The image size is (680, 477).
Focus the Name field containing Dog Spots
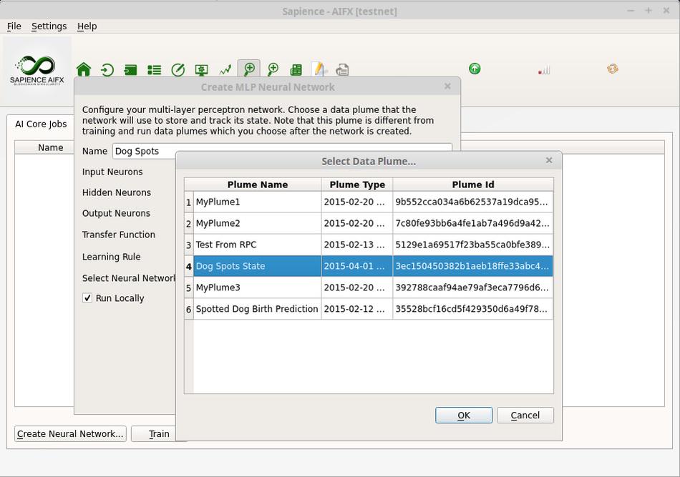tap(282, 151)
